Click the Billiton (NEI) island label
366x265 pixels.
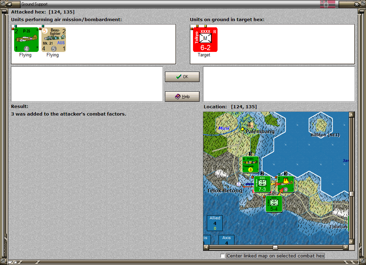coord(325,135)
